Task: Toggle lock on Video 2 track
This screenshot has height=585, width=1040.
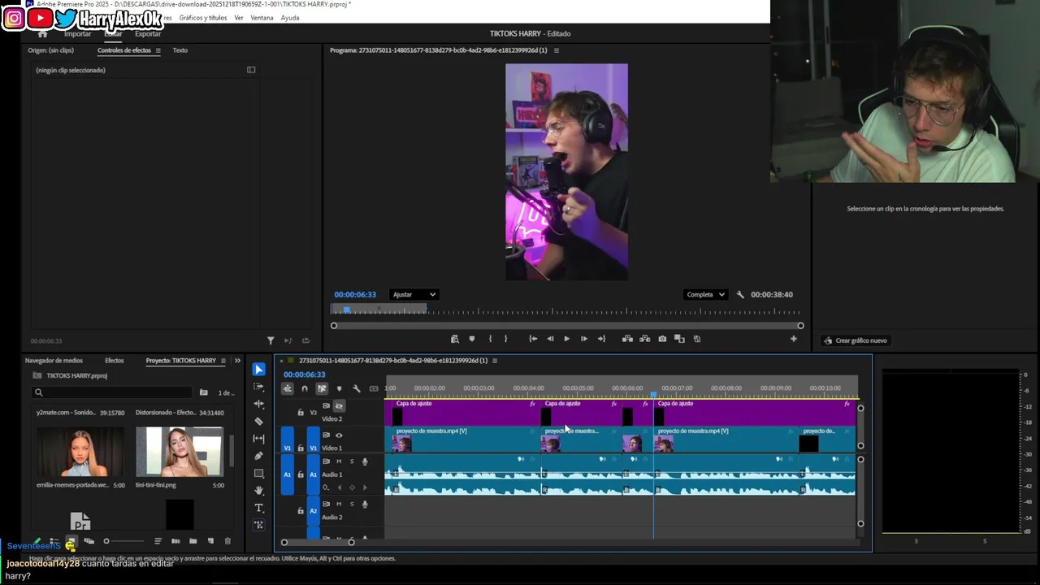Action: pyautogui.click(x=300, y=413)
